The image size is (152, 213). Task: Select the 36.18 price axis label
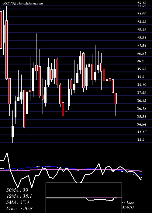tap(141, 109)
